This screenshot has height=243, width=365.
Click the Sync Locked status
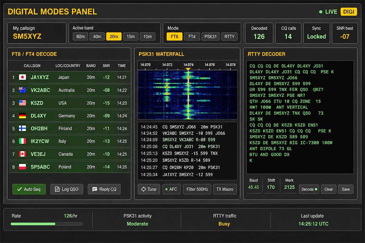click(317, 37)
